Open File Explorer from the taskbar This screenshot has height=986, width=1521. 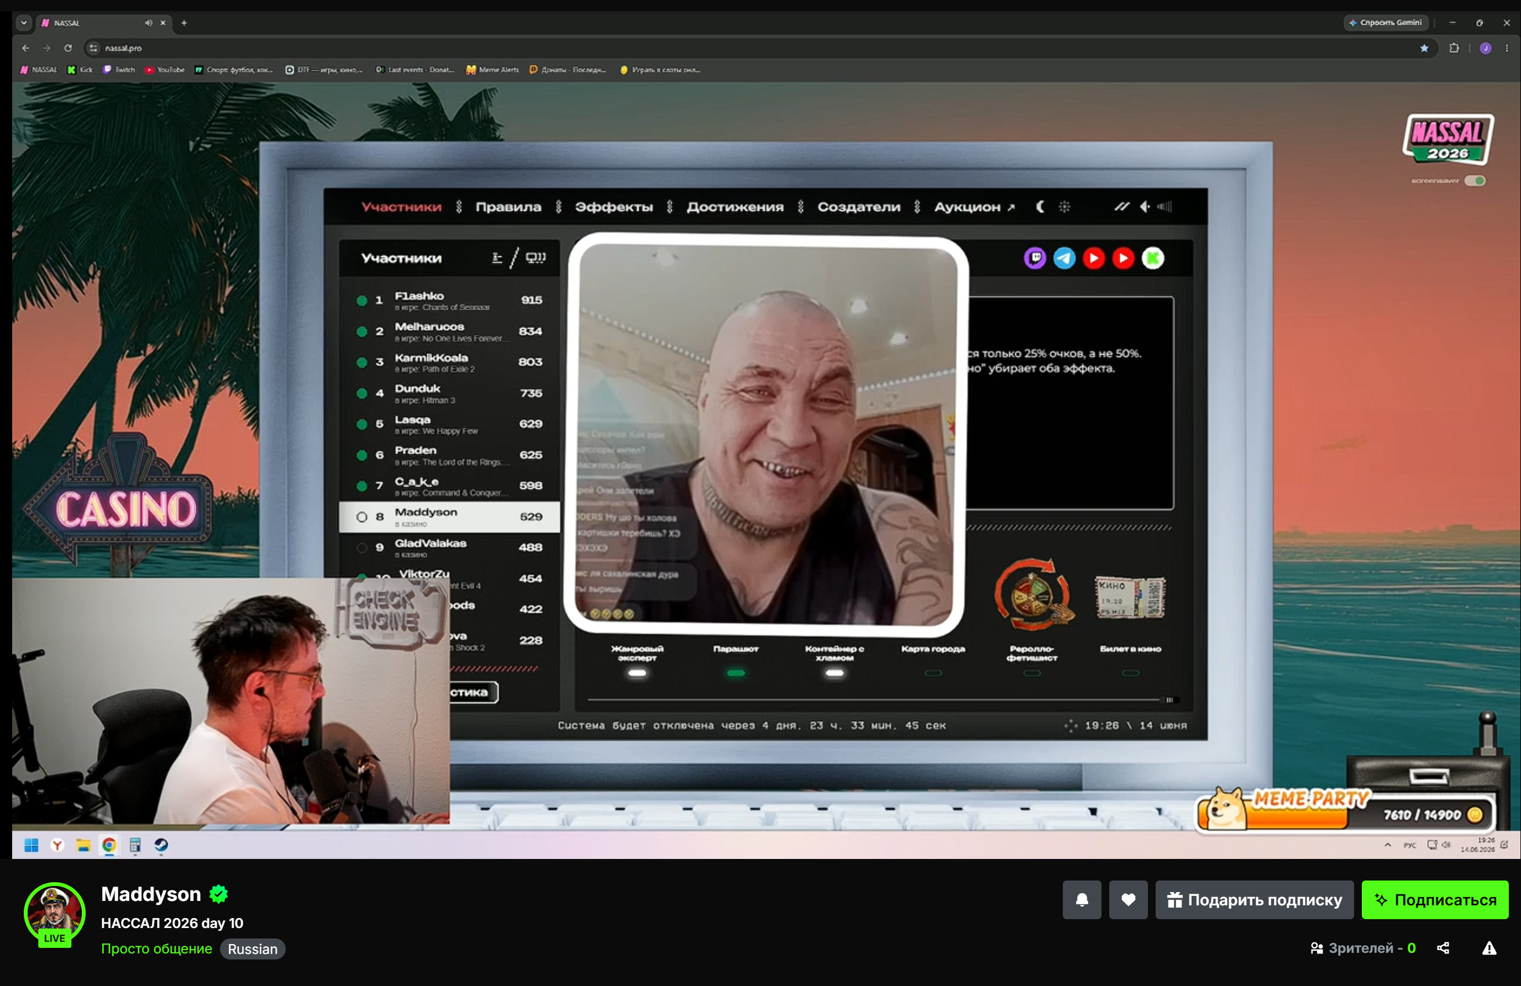83,846
